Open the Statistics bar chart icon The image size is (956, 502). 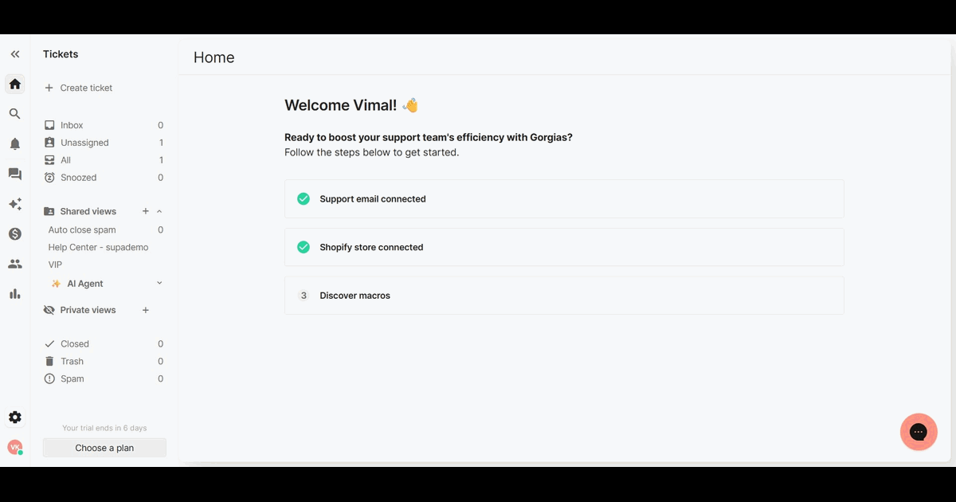pos(14,294)
